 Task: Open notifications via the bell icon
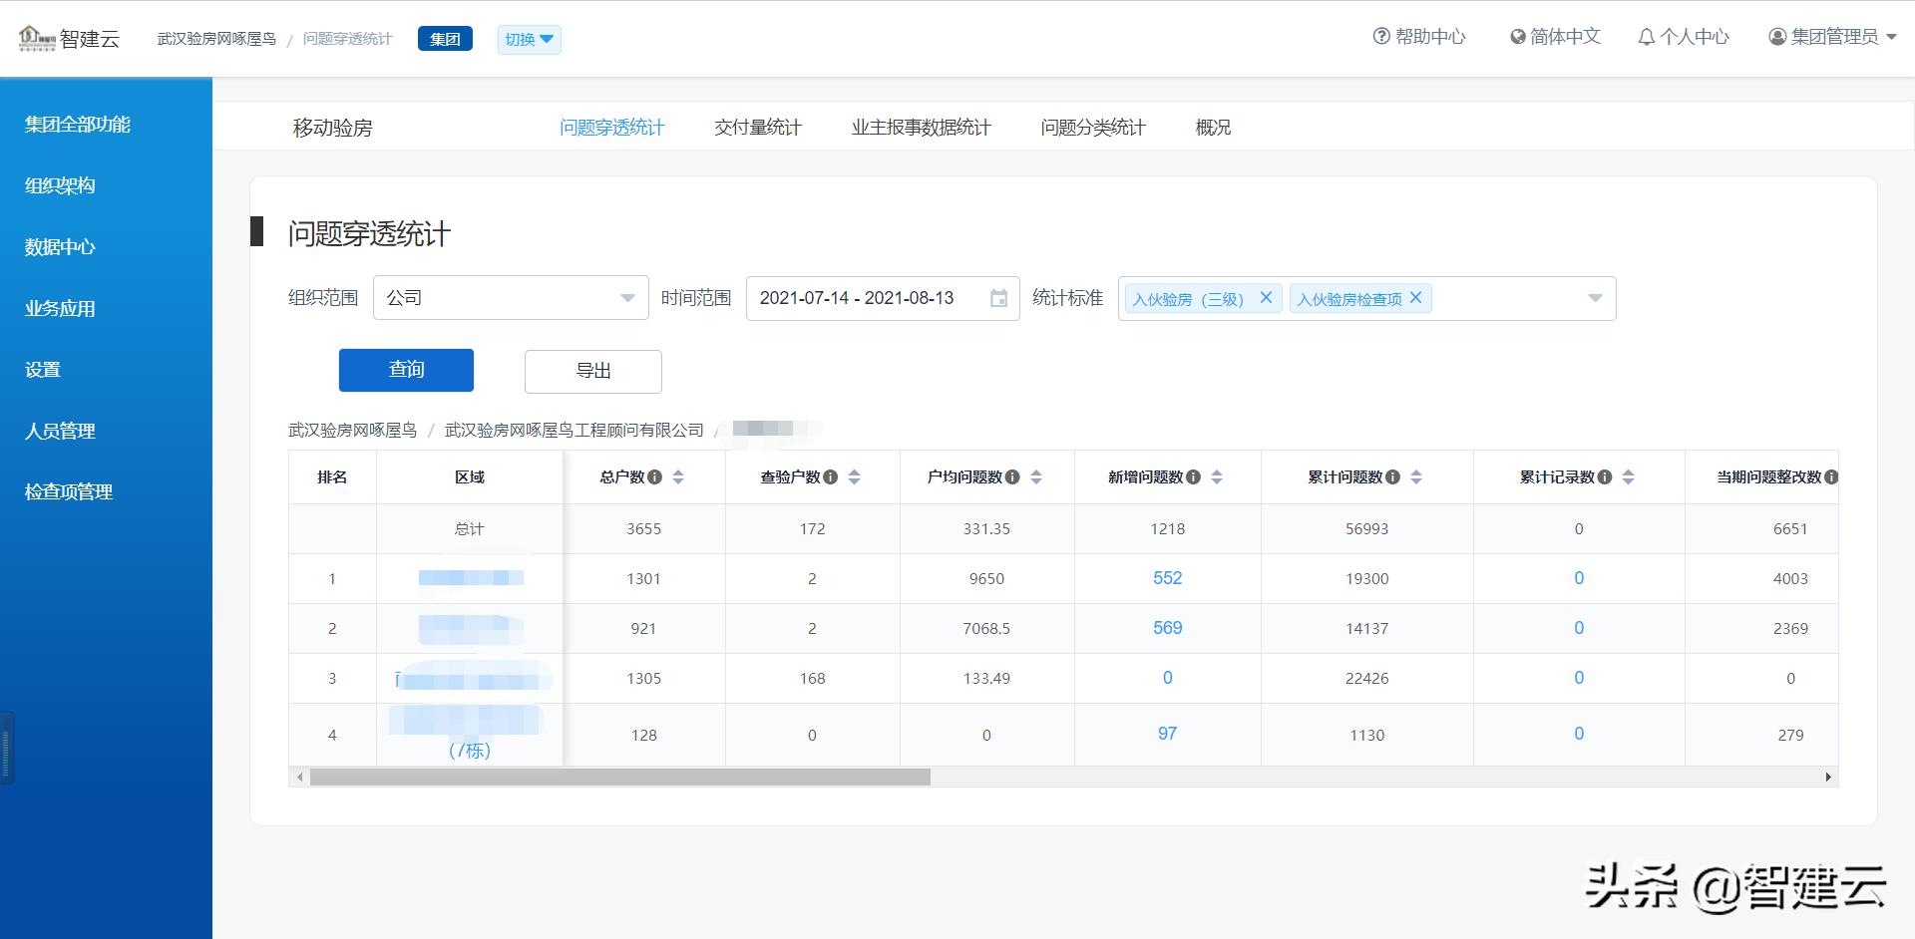click(1646, 37)
